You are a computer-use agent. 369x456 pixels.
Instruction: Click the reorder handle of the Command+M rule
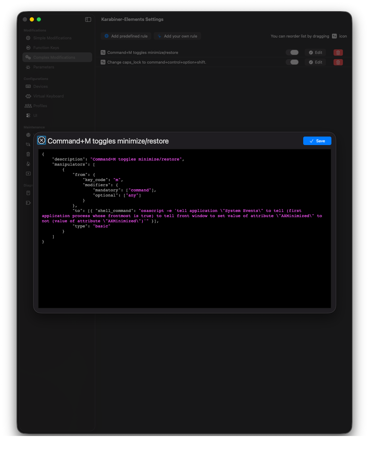coord(103,52)
